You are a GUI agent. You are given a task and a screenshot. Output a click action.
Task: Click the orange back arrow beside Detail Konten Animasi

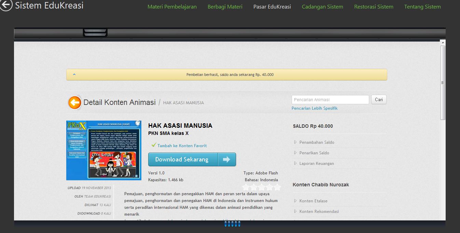tap(74, 102)
